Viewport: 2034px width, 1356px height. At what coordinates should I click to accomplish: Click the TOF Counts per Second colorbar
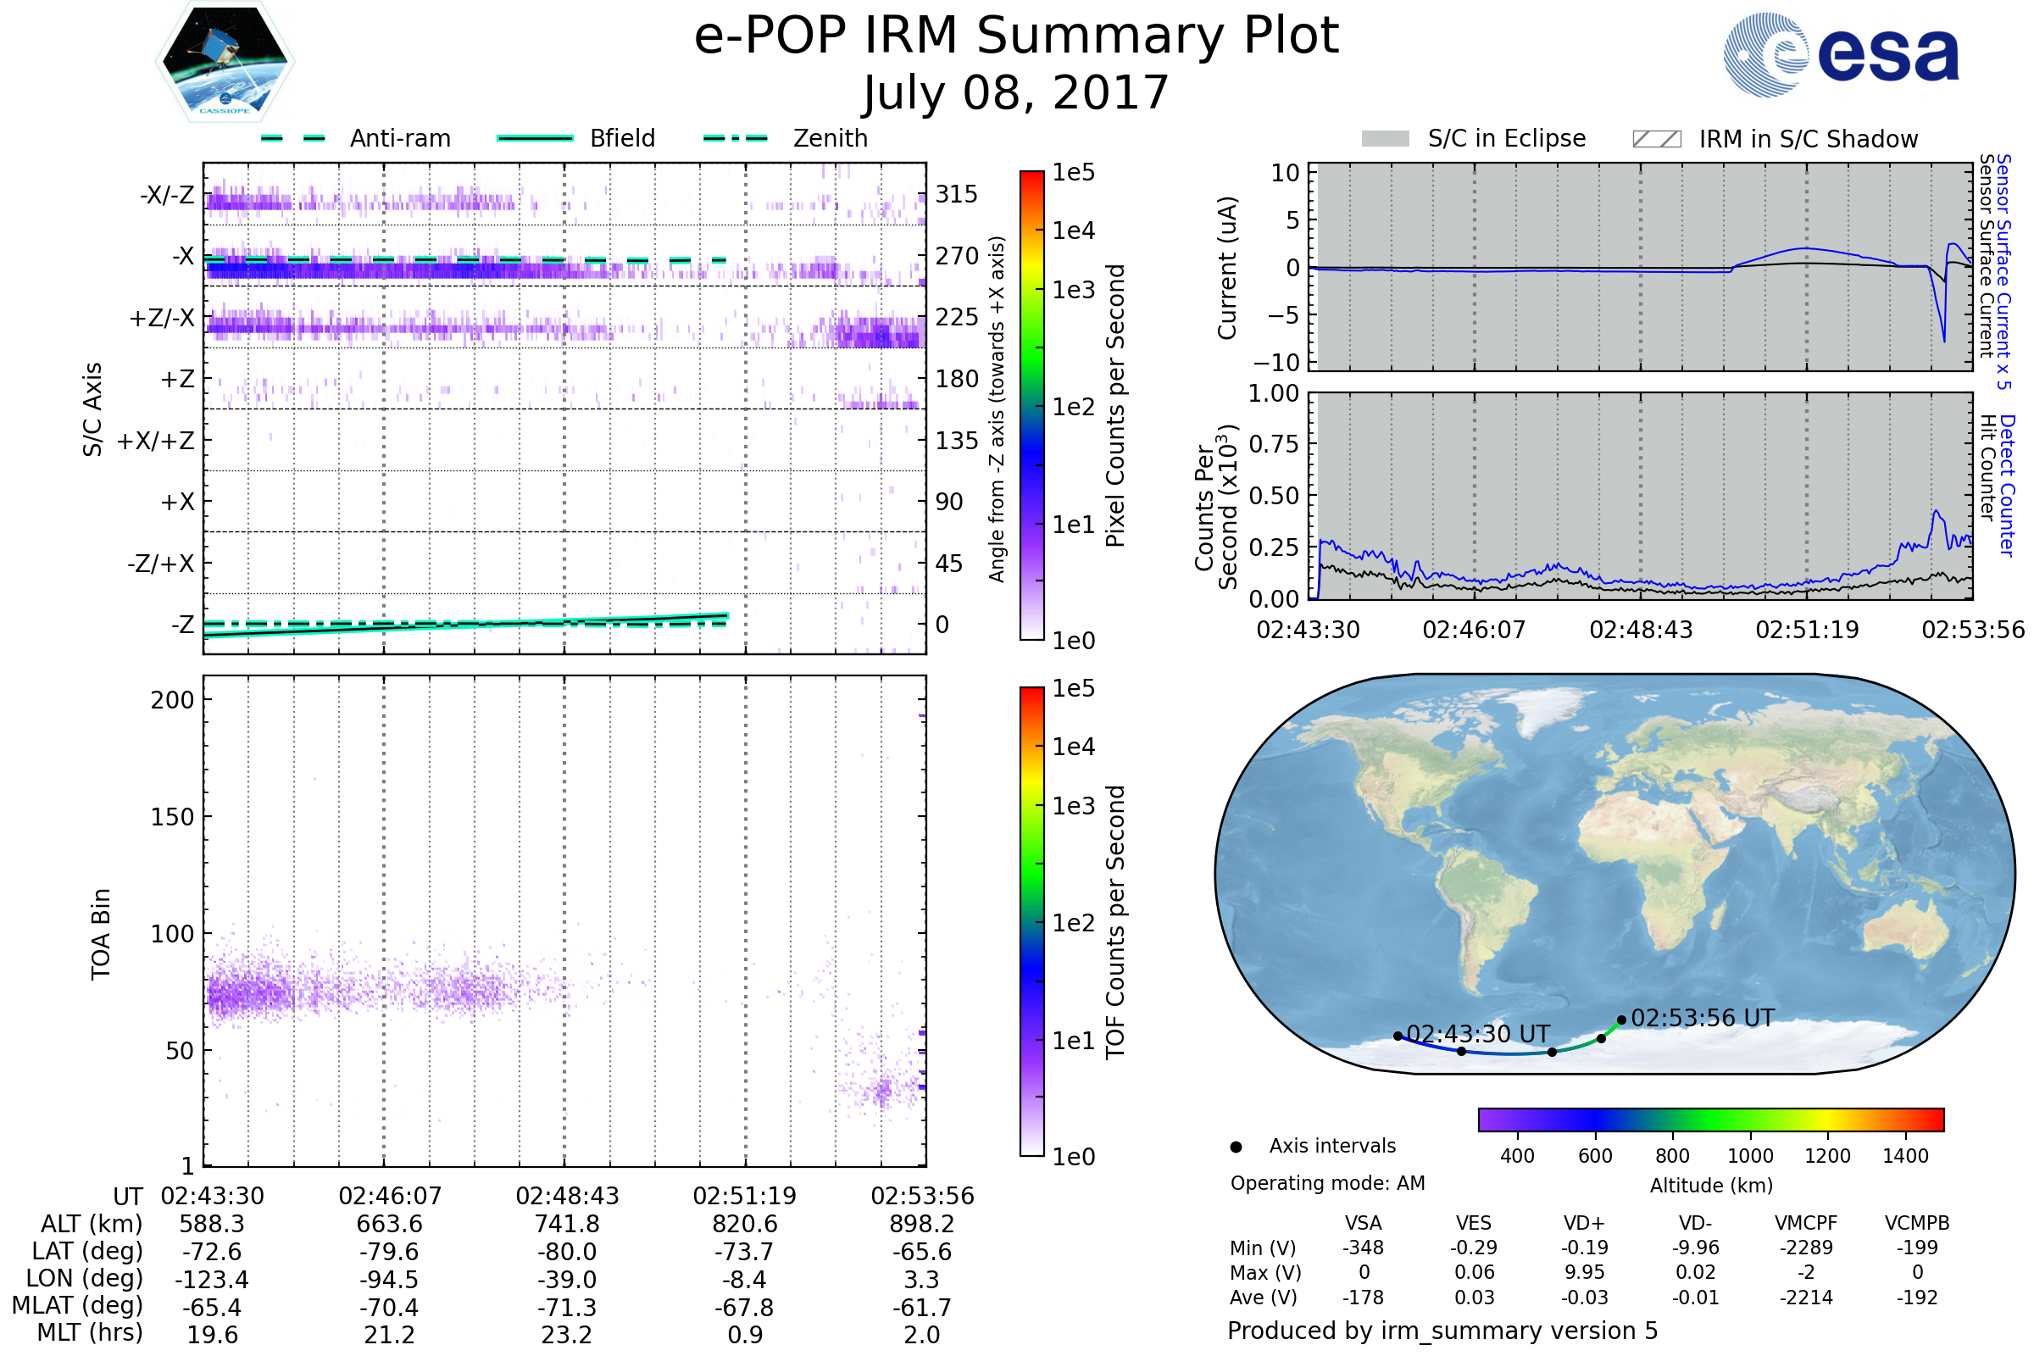point(1031,921)
